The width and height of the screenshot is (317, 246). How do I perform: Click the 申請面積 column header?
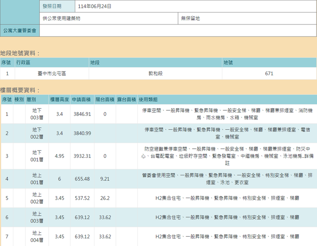pyautogui.click(x=82, y=100)
